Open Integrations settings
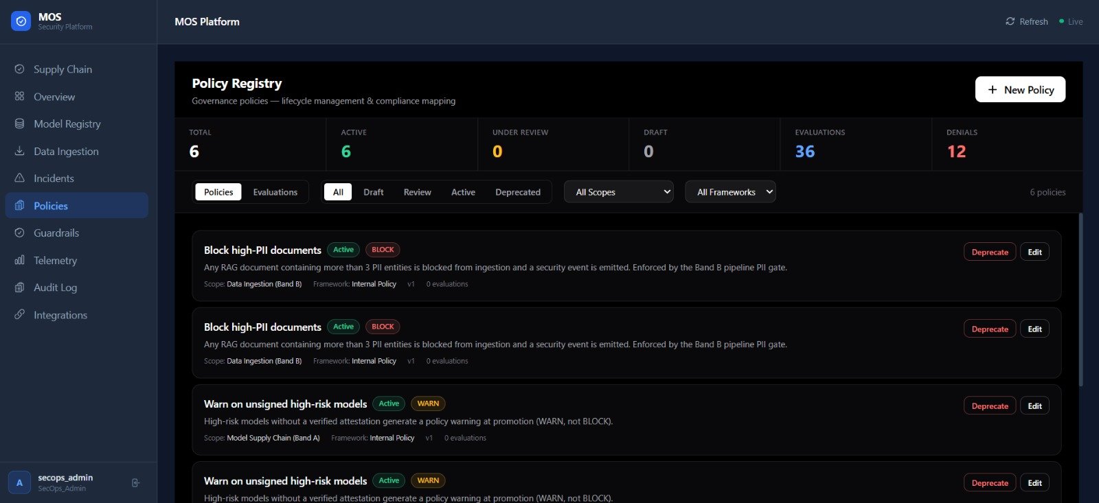Viewport: 1099px width, 503px height. pyautogui.click(x=76, y=315)
